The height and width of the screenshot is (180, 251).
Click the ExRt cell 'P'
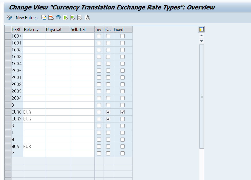pos(17,153)
